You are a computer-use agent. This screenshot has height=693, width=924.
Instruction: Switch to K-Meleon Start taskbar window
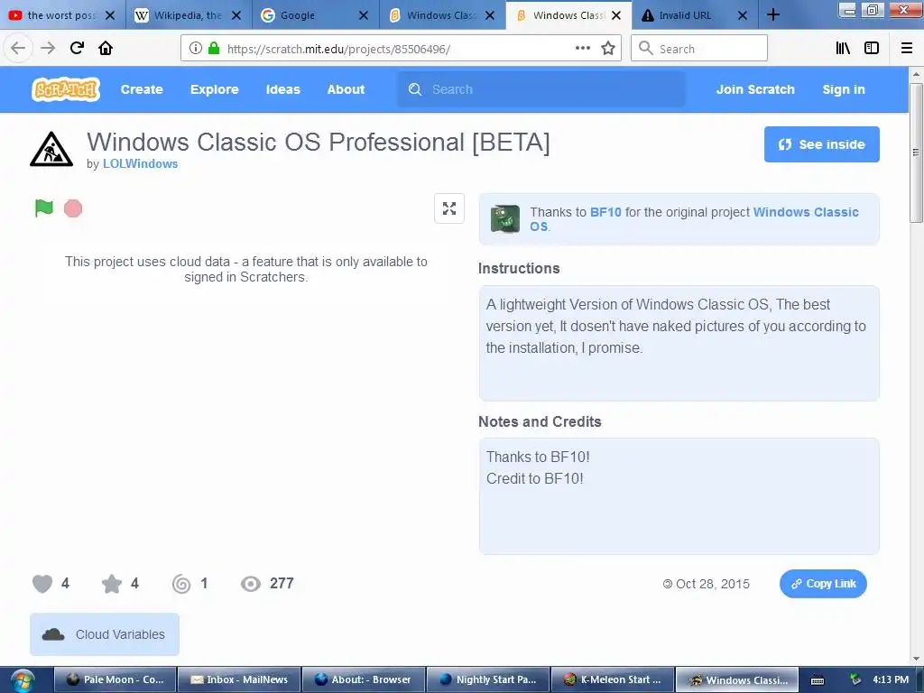point(613,680)
